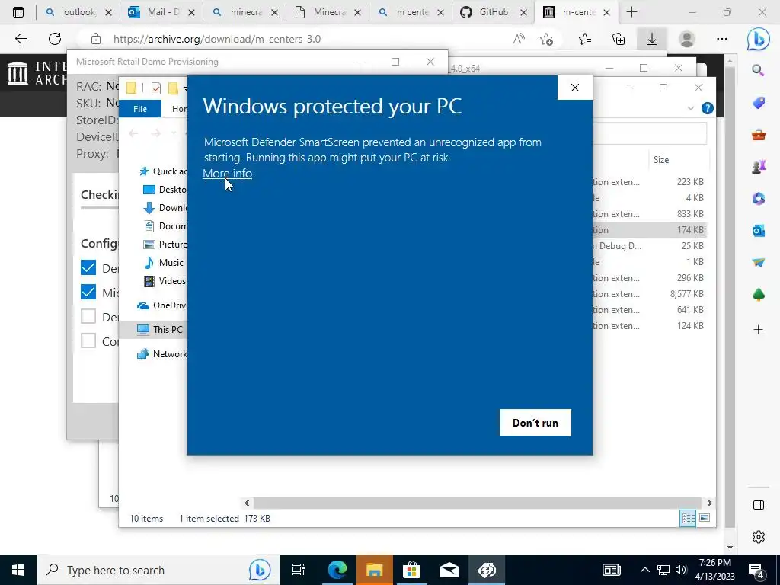Open a new browser tab
Screen dimensions: 780x585
pyautogui.click(x=631, y=12)
